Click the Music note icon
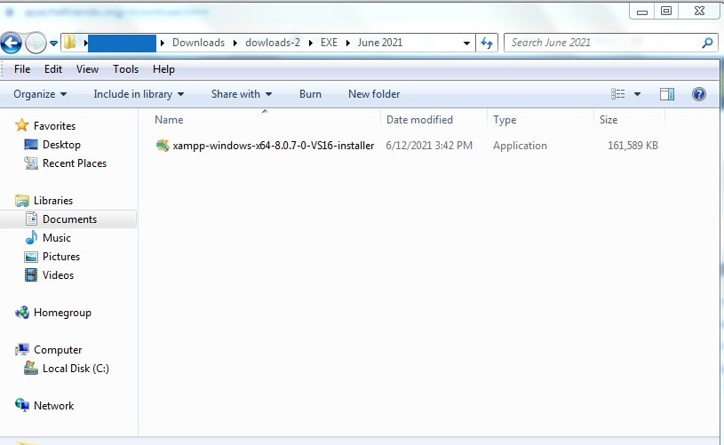The width and height of the screenshot is (724, 445). pos(31,237)
